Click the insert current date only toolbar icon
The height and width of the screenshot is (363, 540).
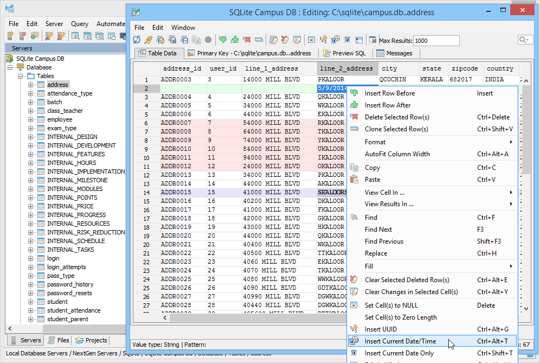coord(347,40)
